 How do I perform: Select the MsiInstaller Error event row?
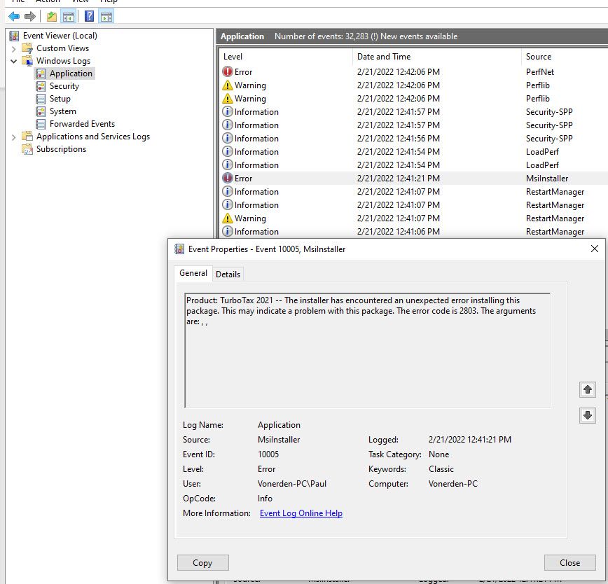pyautogui.click(x=413, y=179)
